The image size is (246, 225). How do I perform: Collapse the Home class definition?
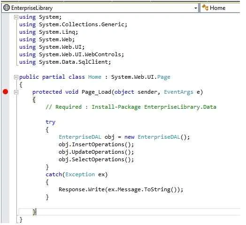[16, 77]
